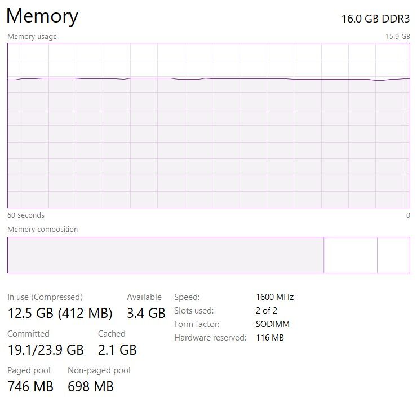Click the 60 seconds axis label
Screen dimensions: 417x406
pos(26,215)
